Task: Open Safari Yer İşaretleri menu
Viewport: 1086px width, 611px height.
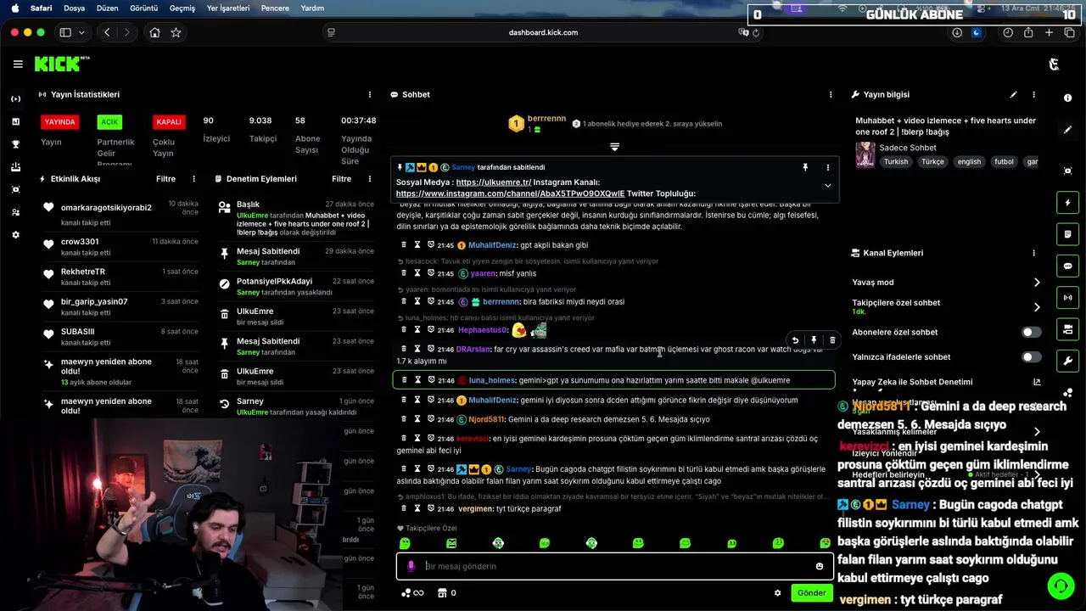Action: click(x=228, y=8)
